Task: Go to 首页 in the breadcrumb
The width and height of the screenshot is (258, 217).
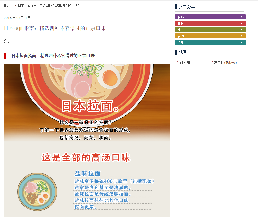Action: pos(7,5)
